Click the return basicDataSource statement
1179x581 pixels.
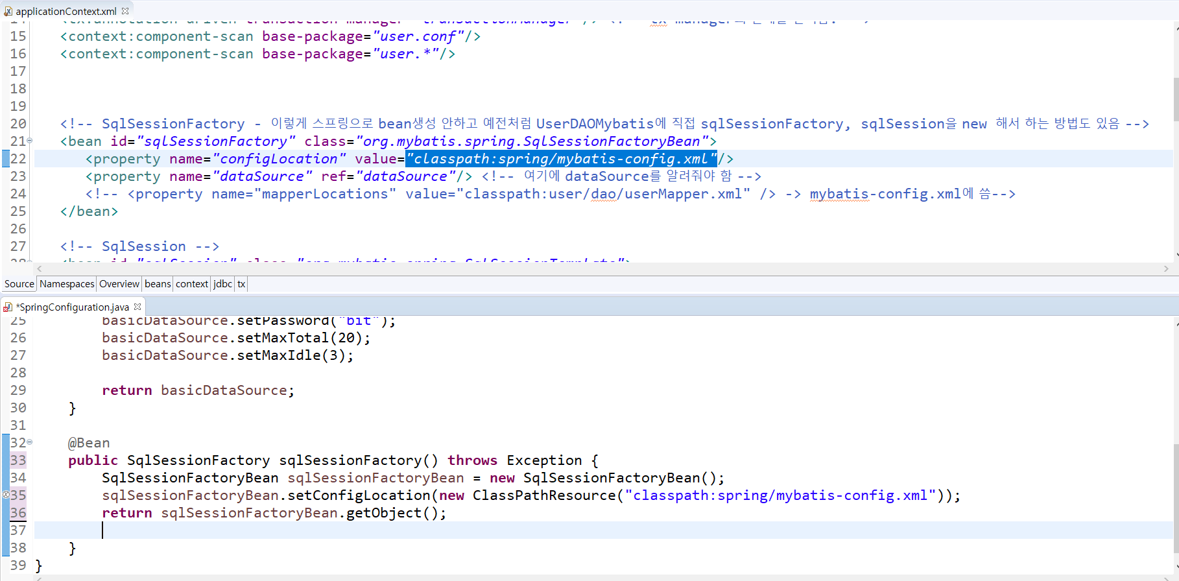[198, 390]
